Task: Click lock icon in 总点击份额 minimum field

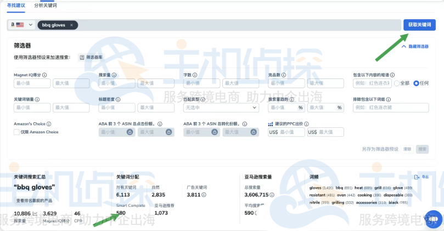Action: click(x=130, y=132)
